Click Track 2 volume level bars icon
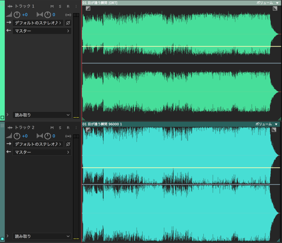 tap(9, 136)
